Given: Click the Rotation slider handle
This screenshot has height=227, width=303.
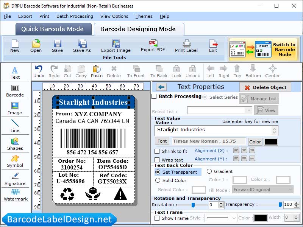Looking at the screenshot, I should (x=193, y=205).
